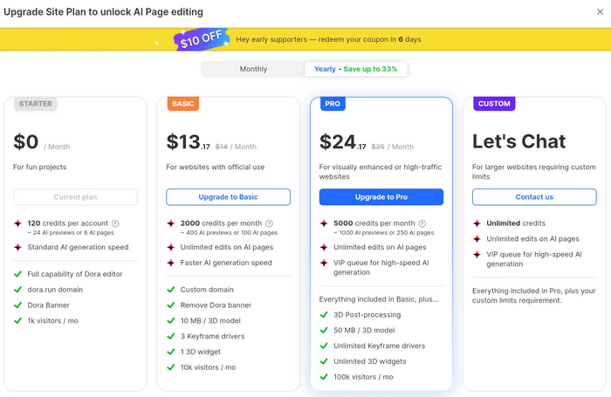Screen dimensions: 611x397
Task: Click help icon beside 5000 credits per month
Action: (x=422, y=223)
